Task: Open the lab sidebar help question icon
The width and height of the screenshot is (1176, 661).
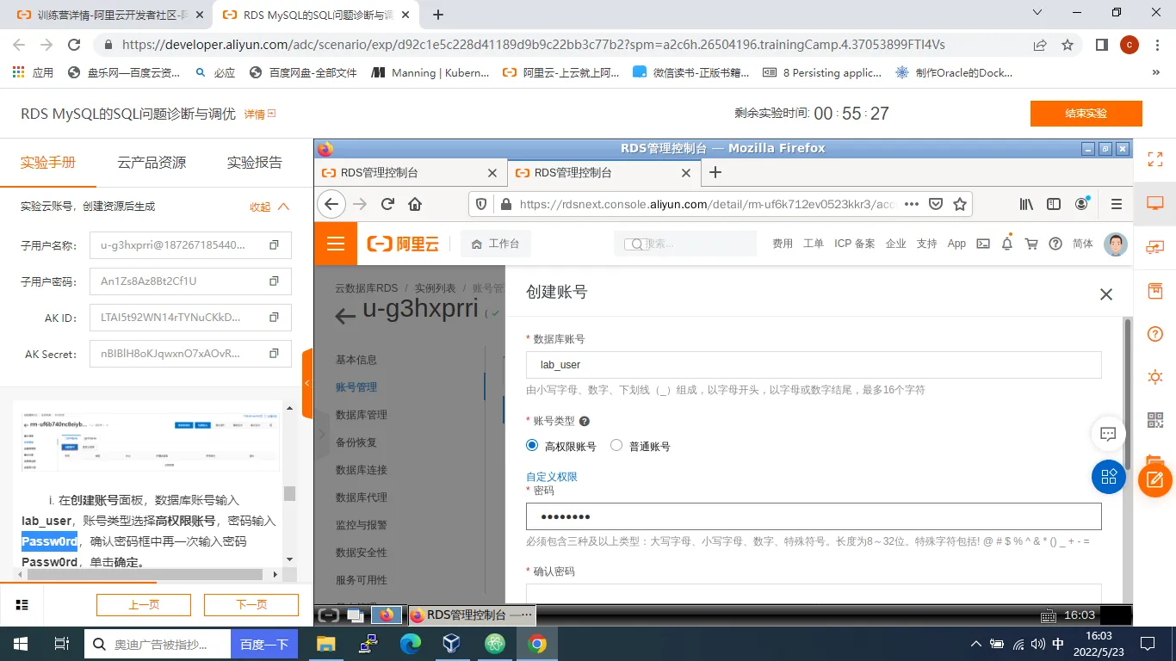Action: click(1155, 334)
